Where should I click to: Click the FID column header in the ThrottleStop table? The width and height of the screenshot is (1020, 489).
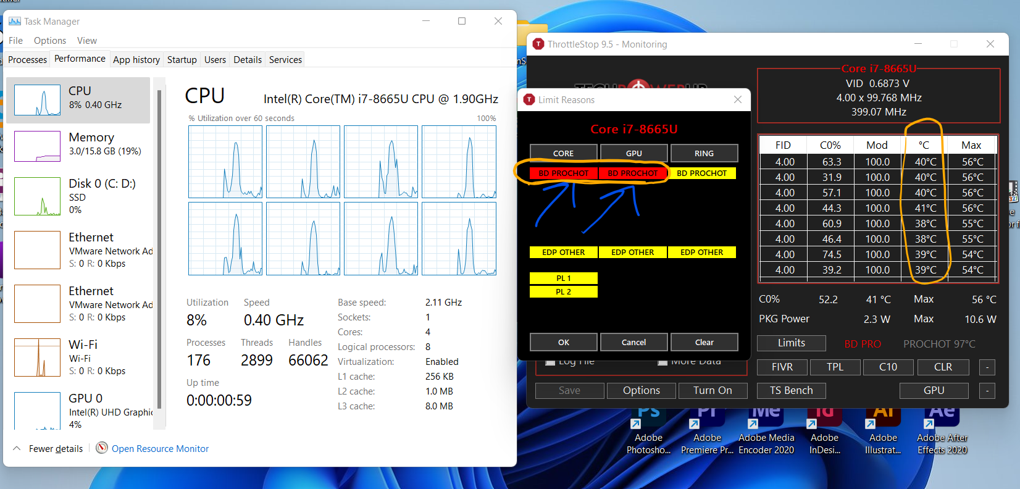(x=783, y=145)
